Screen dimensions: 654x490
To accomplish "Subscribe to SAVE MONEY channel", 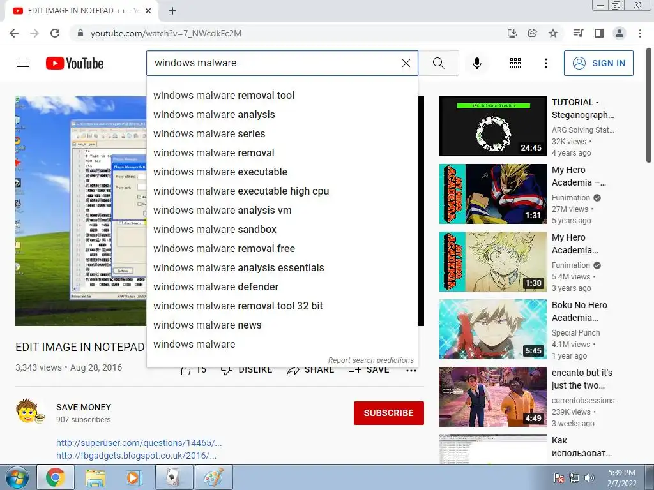I will click(389, 413).
